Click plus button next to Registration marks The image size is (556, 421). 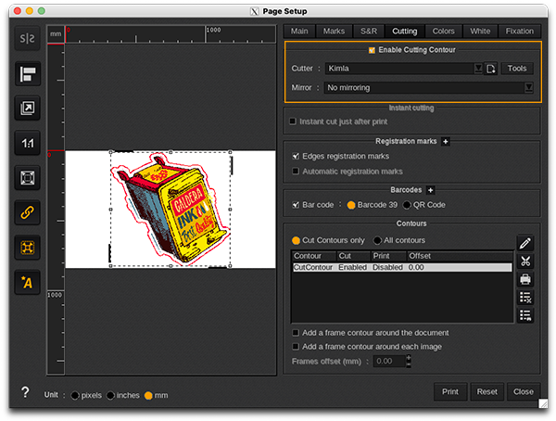(x=445, y=141)
